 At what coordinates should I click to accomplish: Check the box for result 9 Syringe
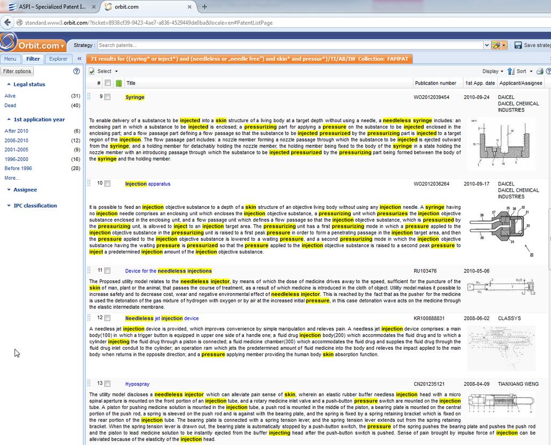[x=108, y=97]
